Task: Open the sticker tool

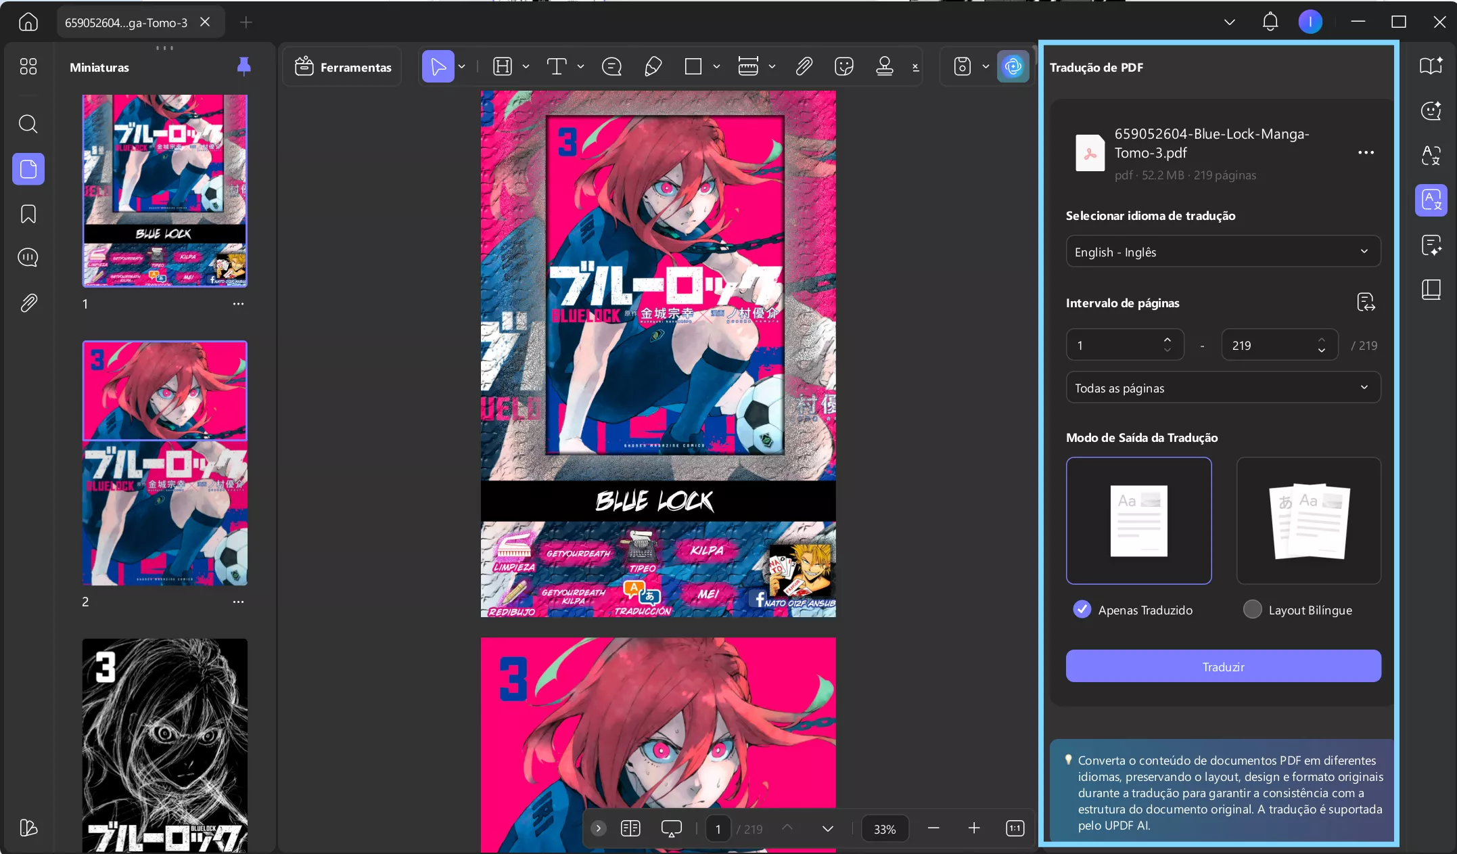Action: (844, 66)
